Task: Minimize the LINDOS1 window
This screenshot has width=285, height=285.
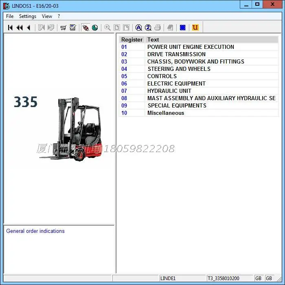Action: coord(246,4)
